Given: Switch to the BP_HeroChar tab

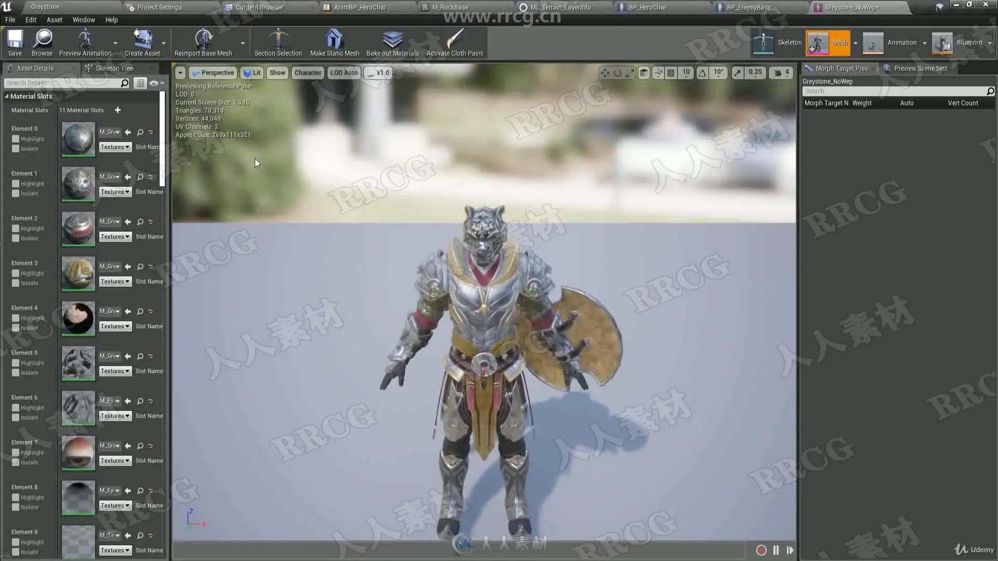Looking at the screenshot, I should point(647,7).
